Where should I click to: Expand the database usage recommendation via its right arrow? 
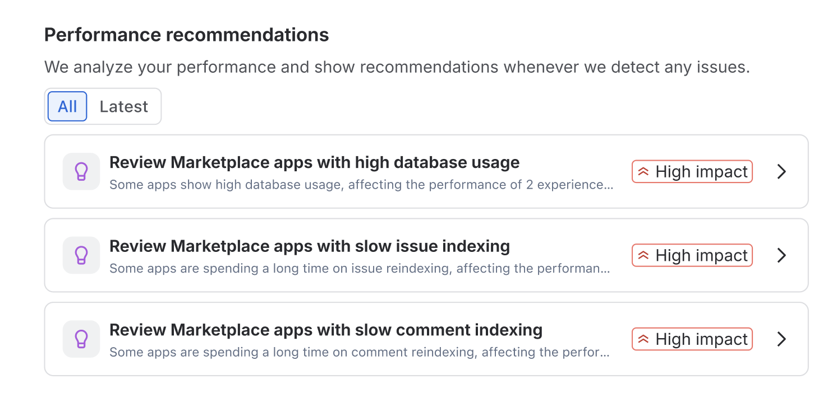(x=781, y=171)
